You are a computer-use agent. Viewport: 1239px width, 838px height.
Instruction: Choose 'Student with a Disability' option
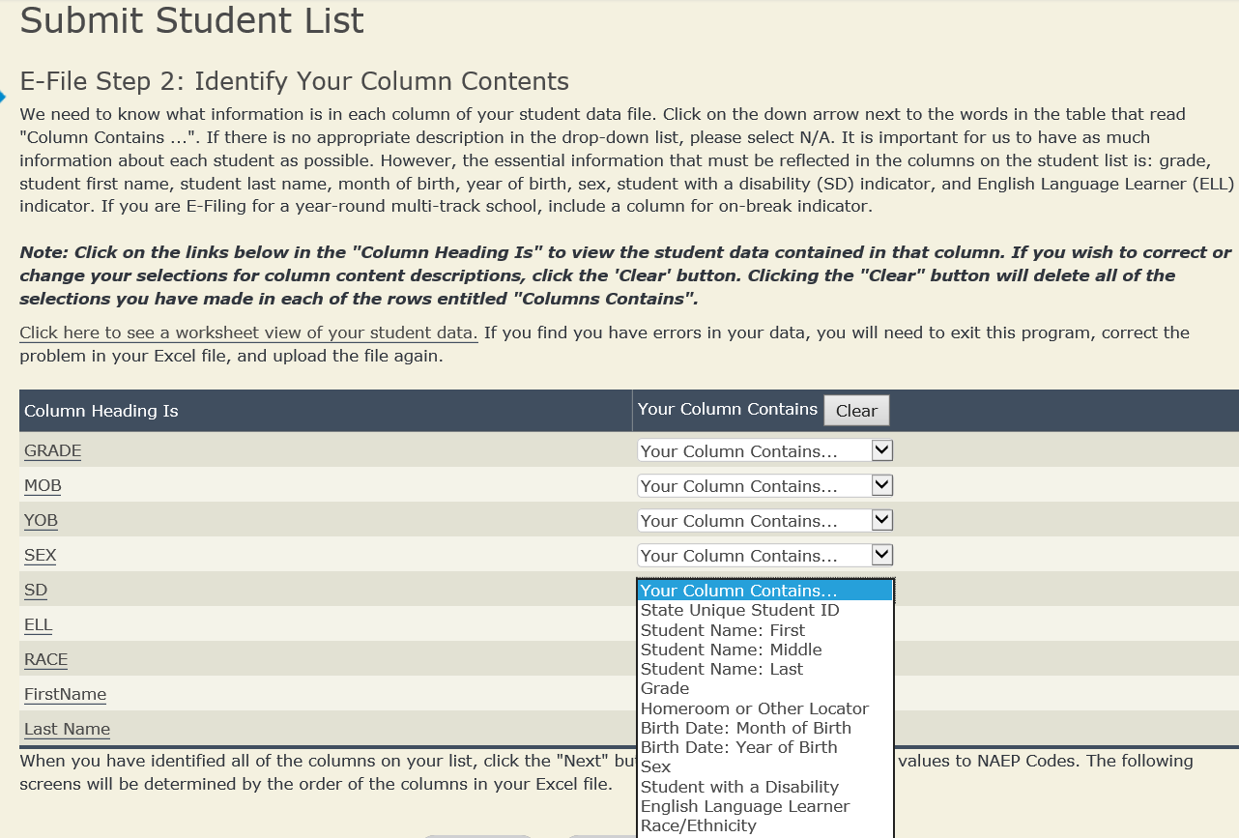point(739,787)
